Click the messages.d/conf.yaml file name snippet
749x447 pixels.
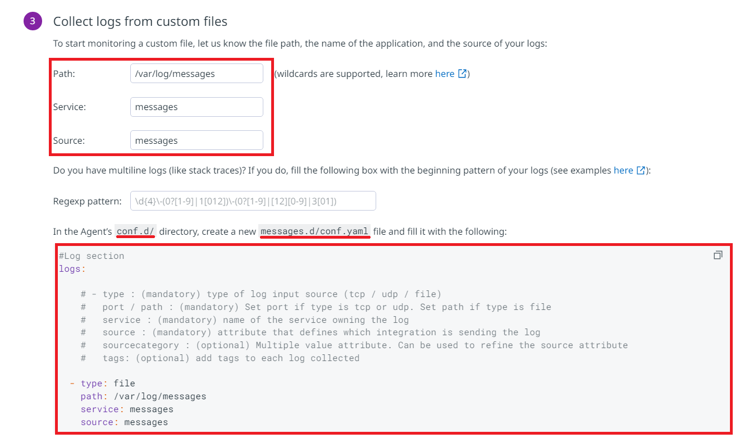[x=314, y=231]
